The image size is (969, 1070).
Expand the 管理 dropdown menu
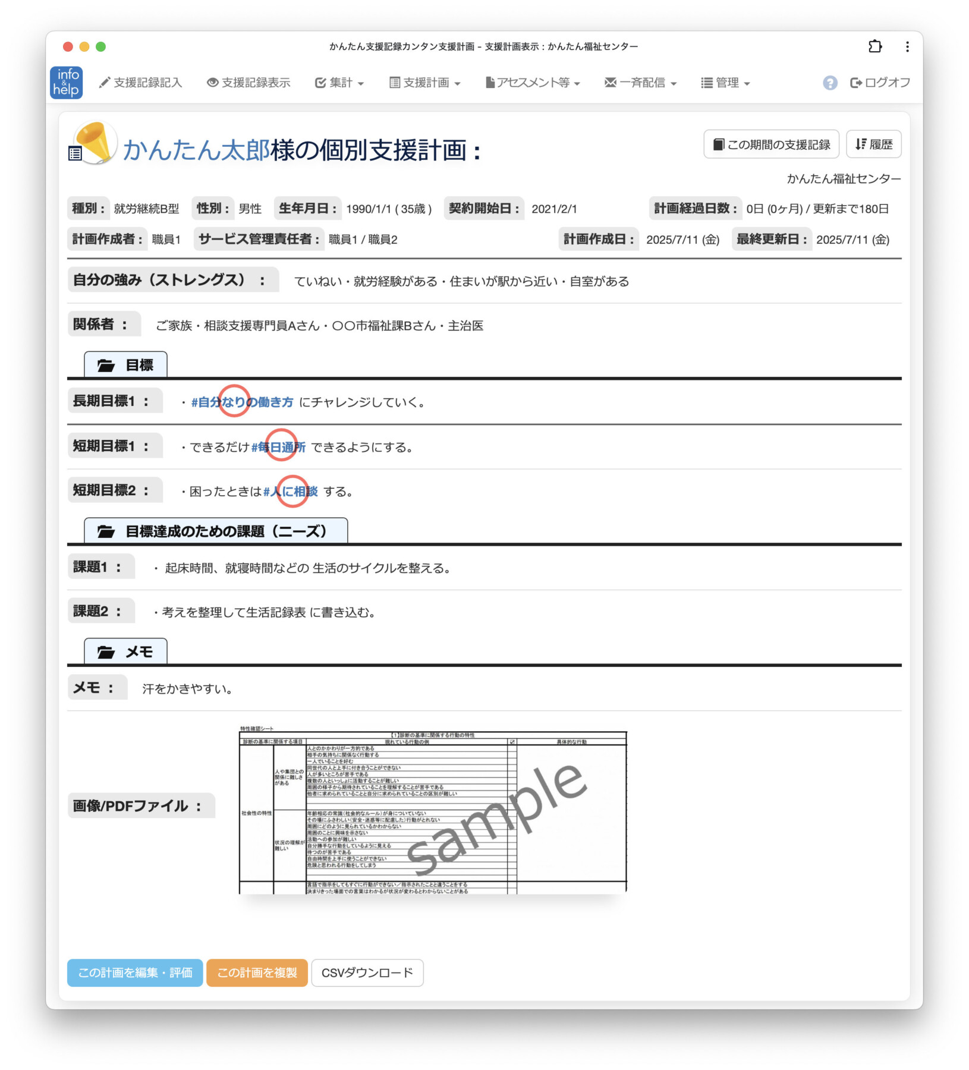(725, 83)
